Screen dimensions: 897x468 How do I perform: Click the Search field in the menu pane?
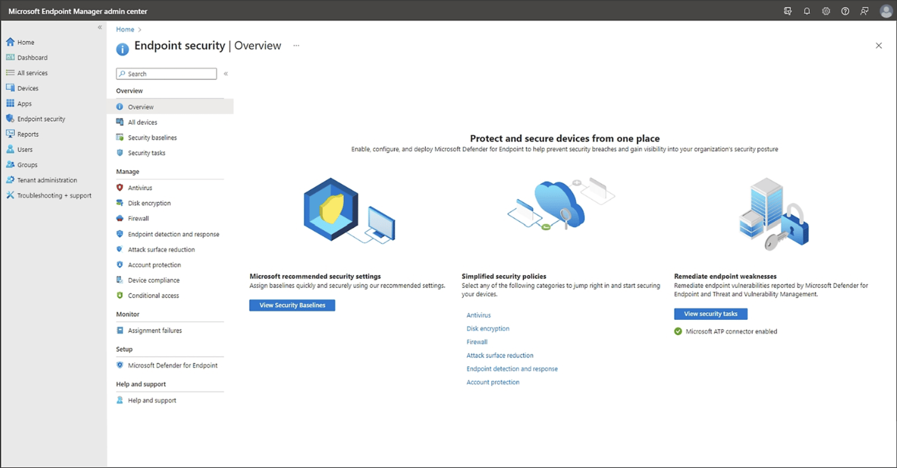click(166, 74)
